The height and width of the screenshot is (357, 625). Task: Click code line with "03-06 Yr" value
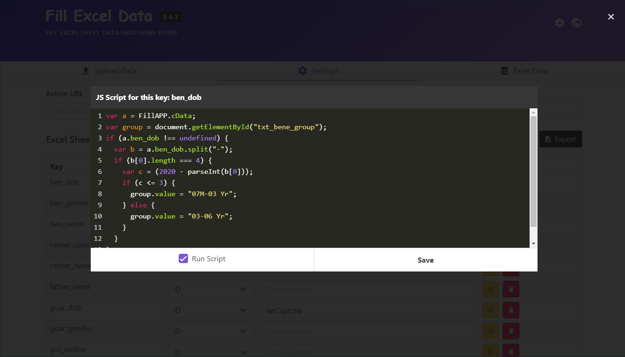point(181,216)
